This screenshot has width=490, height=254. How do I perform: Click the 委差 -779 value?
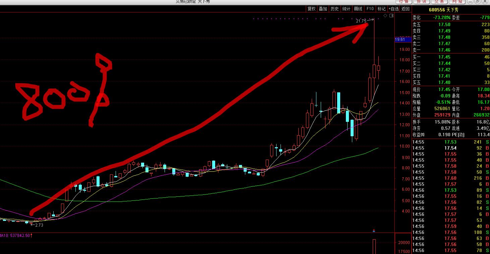pyautogui.click(x=484, y=18)
